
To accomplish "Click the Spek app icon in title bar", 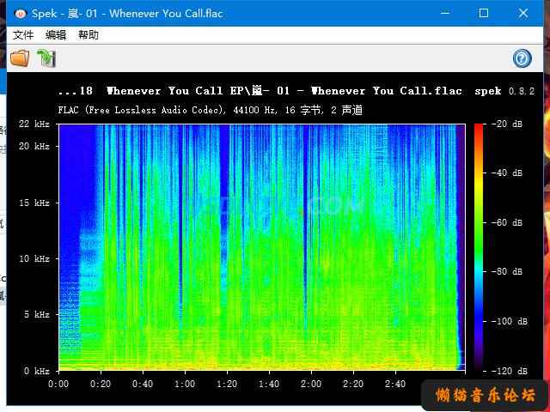I will coord(20,14).
